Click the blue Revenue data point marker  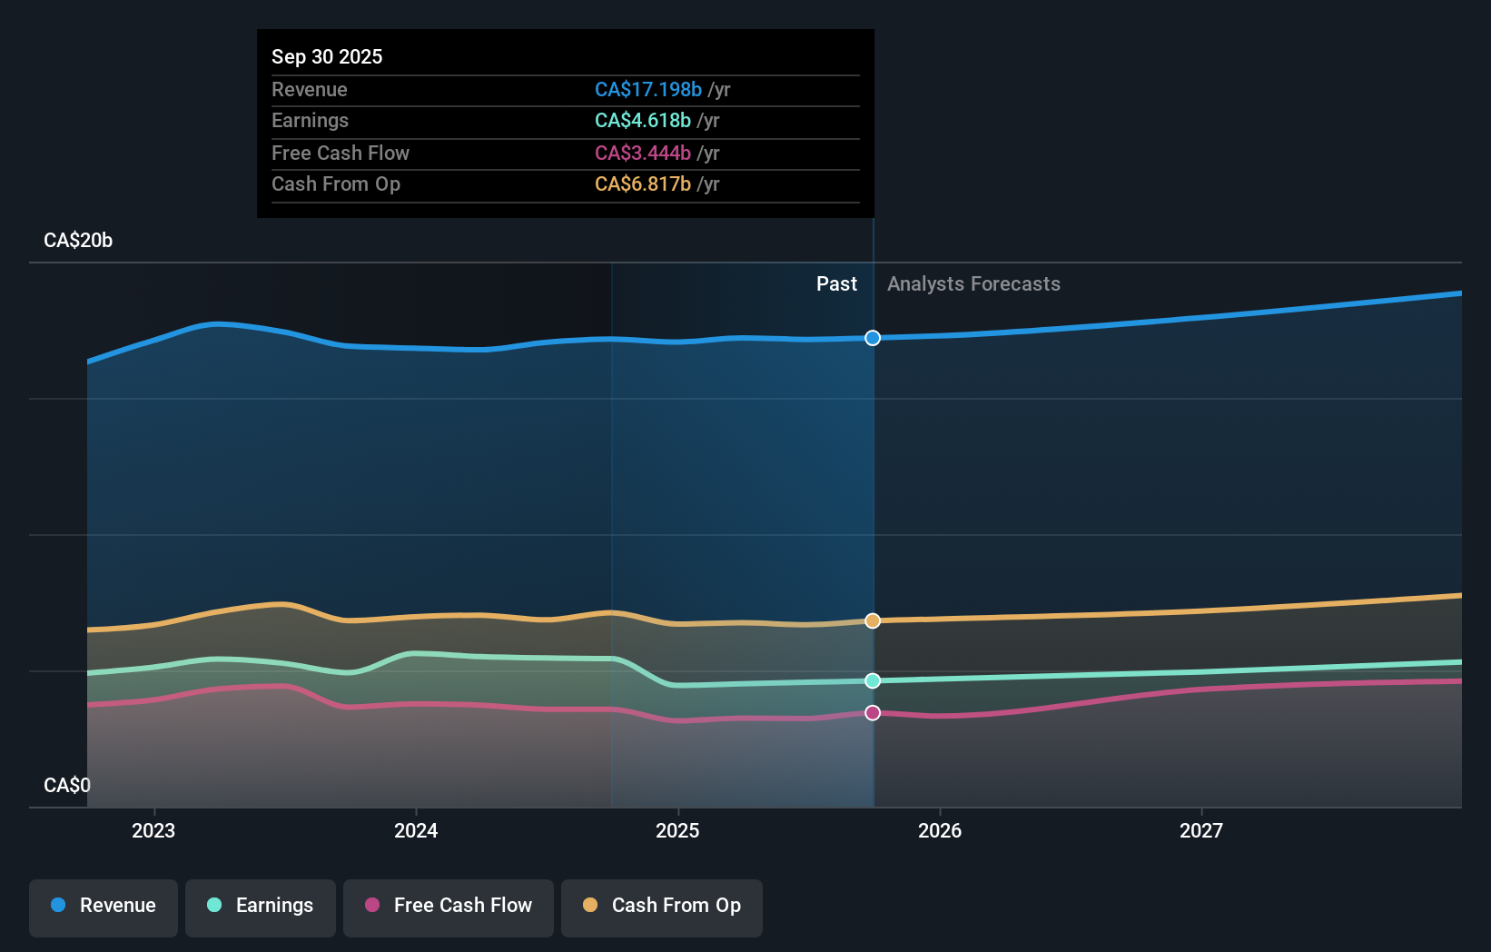pyautogui.click(x=873, y=338)
